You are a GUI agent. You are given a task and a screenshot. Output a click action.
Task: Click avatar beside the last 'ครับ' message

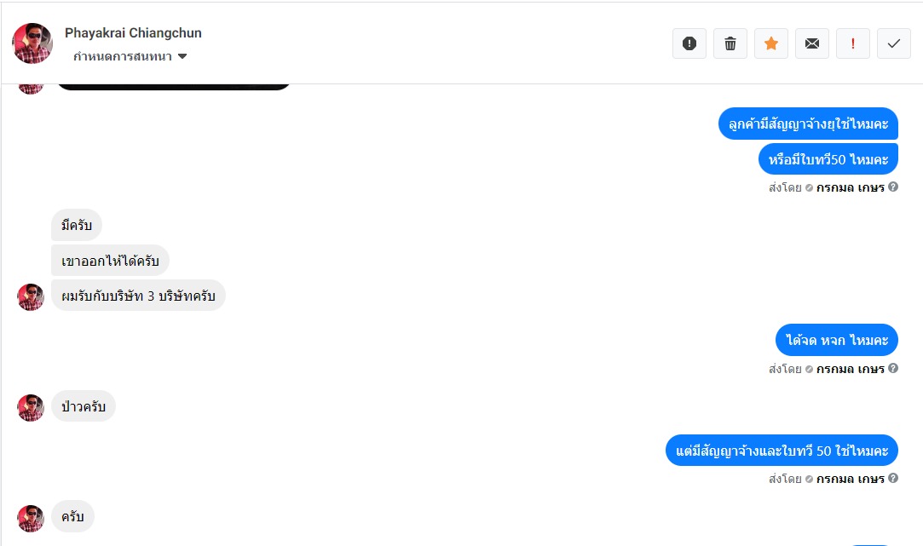tap(31, 518)
